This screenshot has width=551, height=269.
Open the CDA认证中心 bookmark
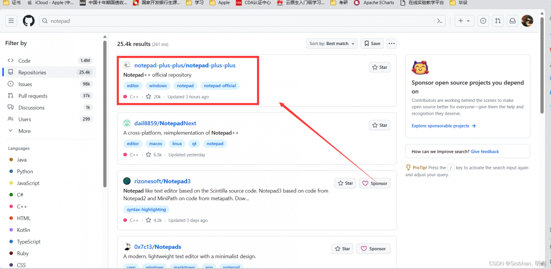pyautogui.click(x=254, y=3)
